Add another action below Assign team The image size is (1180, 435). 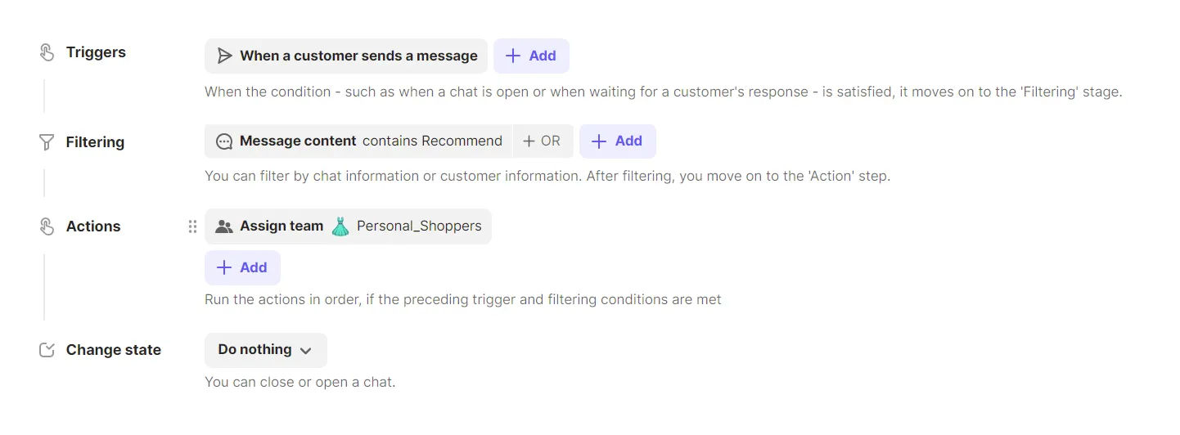pos(242,267)
